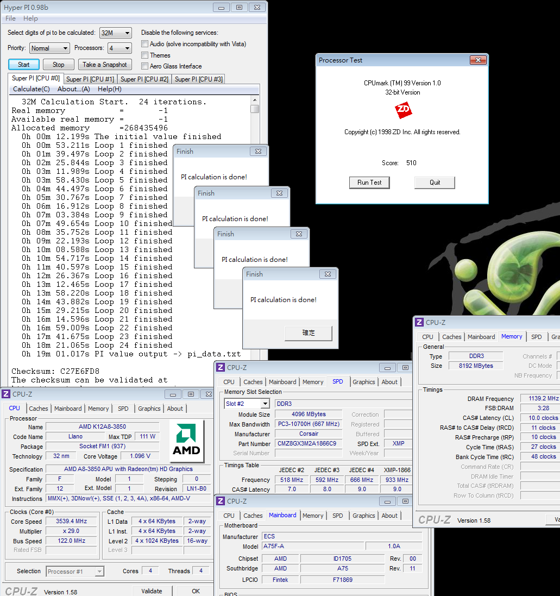Click Quit in Processor Test
This screenshot has width=560, height=596.
click(435, 183)
